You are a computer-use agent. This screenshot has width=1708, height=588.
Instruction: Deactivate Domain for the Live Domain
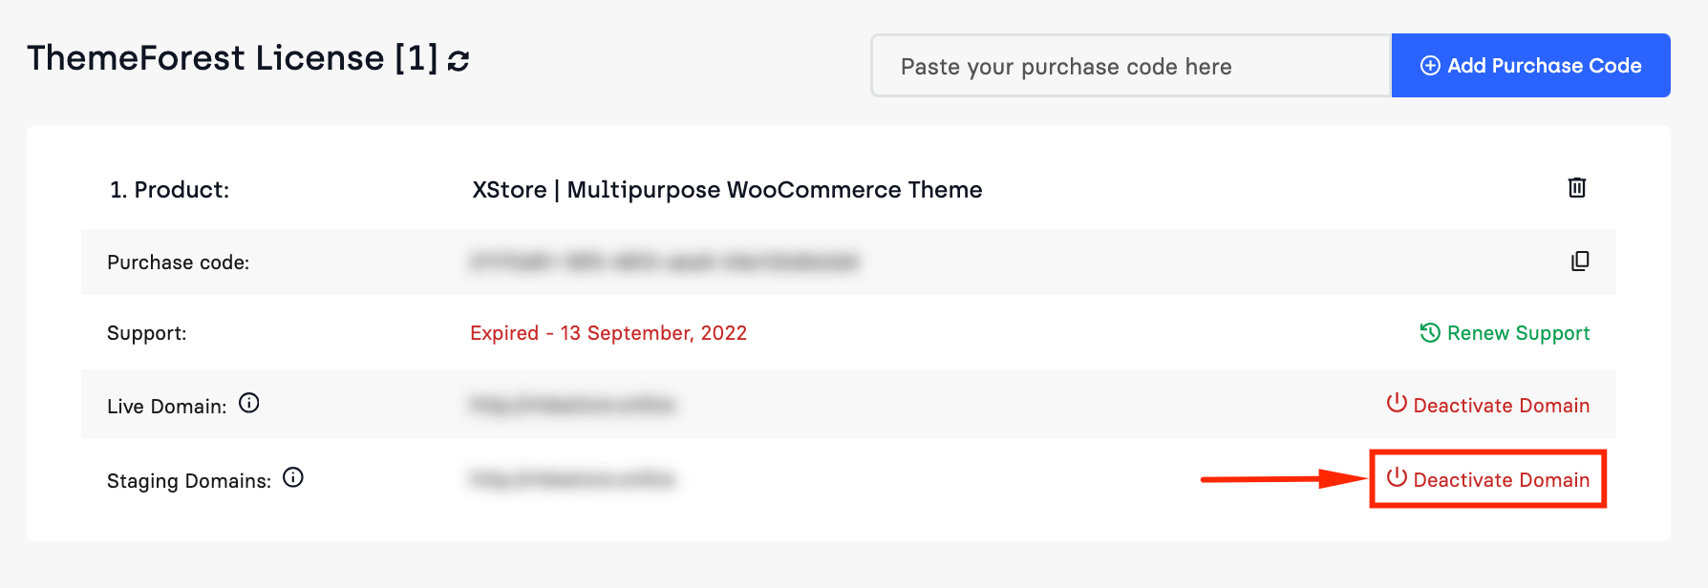1488,405
